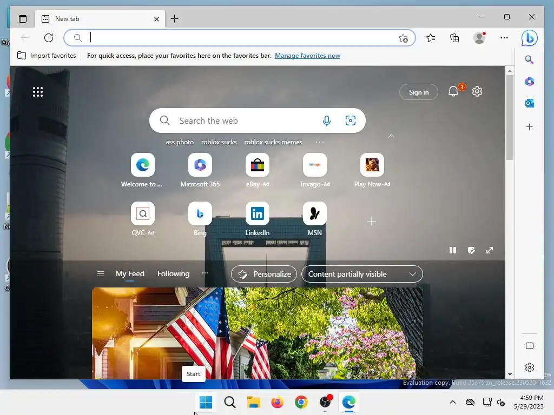This screenshot has height=415, width=554.
Task: Add a sidebar app plus icon
Action: 529,126
